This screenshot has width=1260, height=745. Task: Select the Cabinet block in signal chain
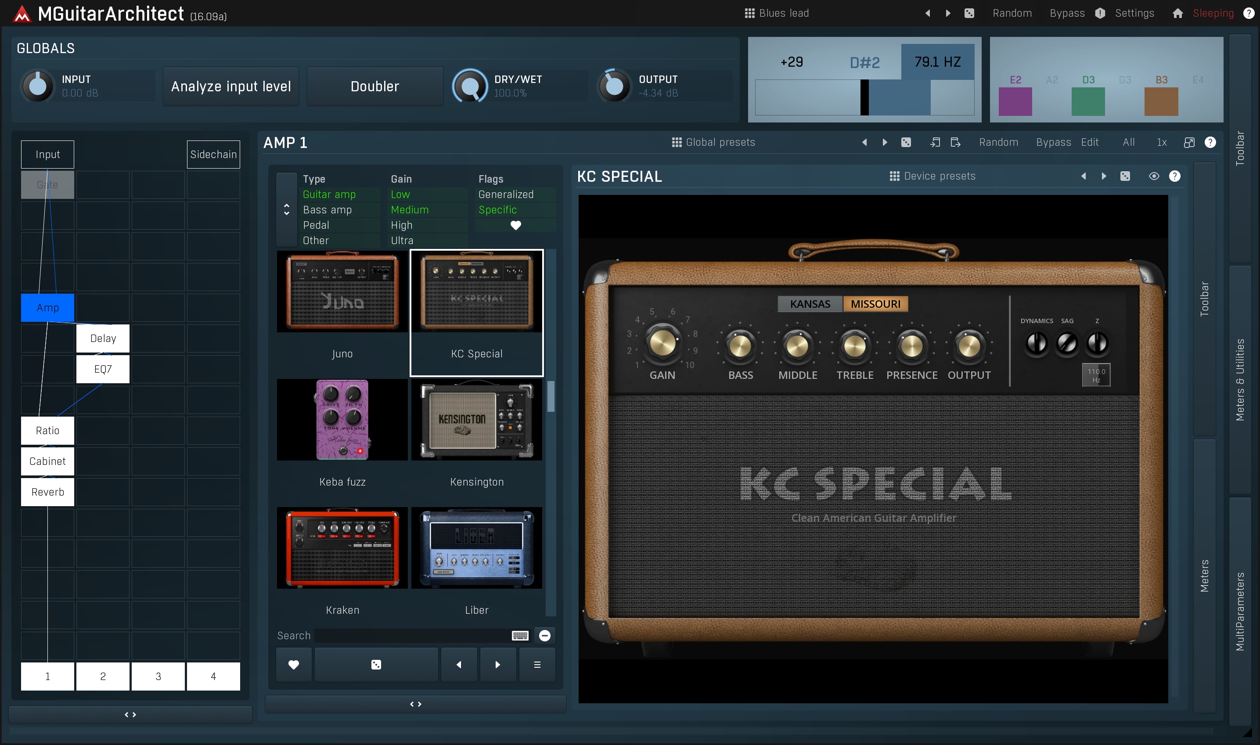coord(48,461)
